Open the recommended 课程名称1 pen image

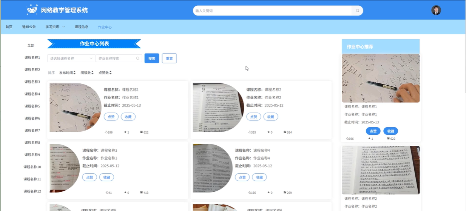pyautogui.click(x=381, y=78)
